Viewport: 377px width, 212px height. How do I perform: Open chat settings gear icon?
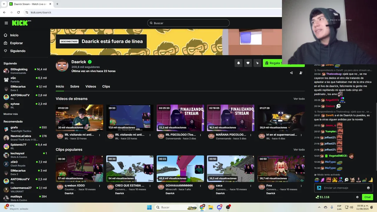tap(357, 197)
